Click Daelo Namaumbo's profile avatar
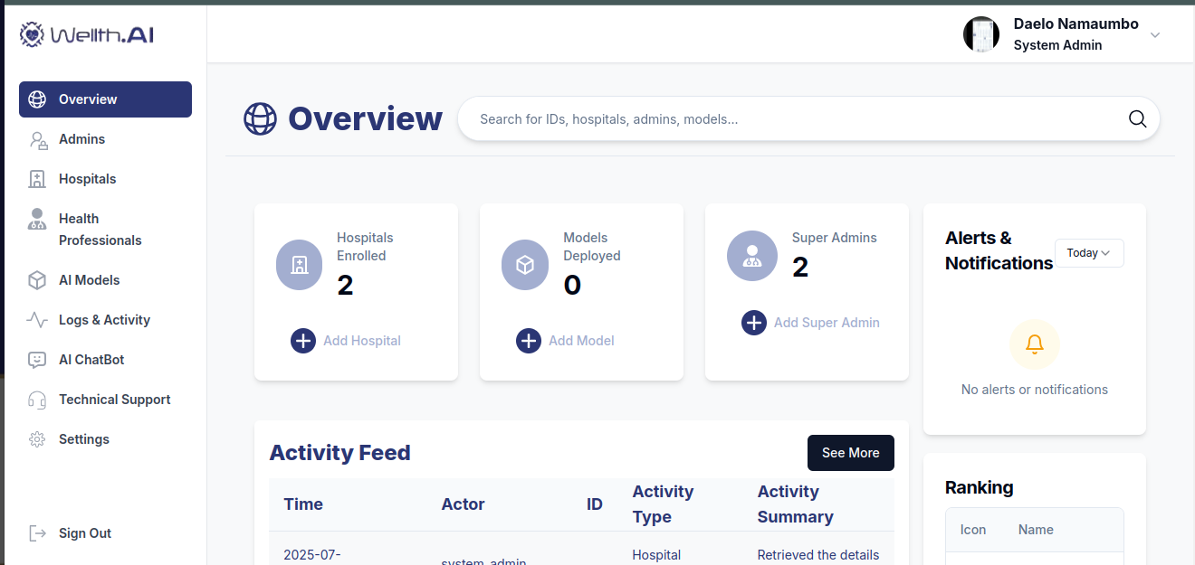Screen dimensions: 1195x565 pos(981,34)
